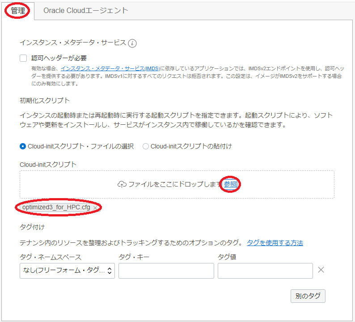355x322 pixels.
Task: Click the up-down arrows on the namespace select
Action: 110,271
